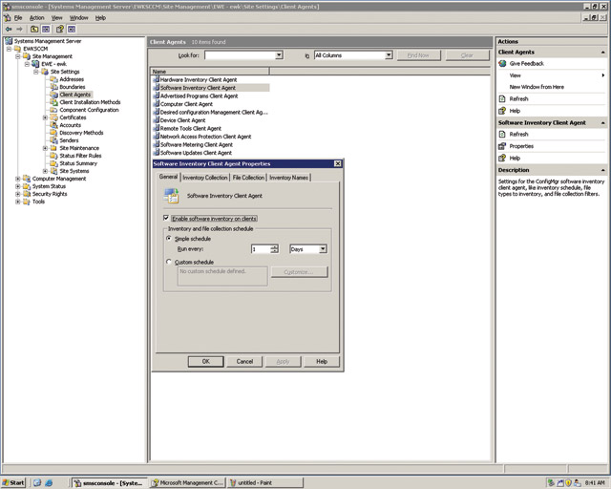
Task: Click the dialog Help button
Action: coord(322,361)
